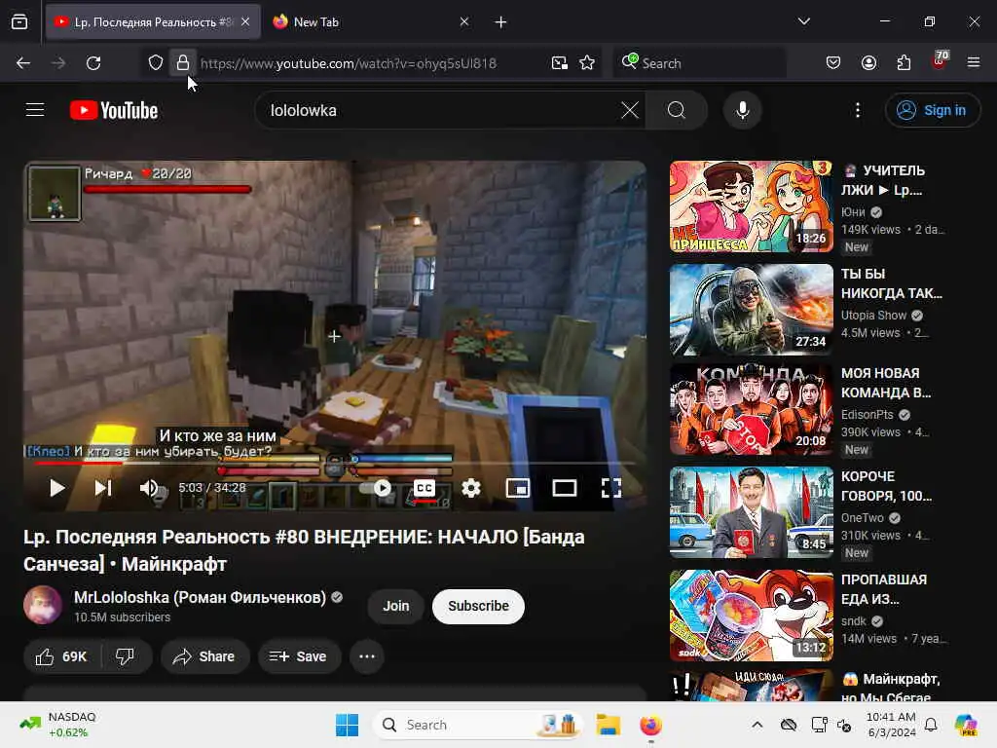The height and width of the screenshot is (748, 997).
Task: Open the Utopia Show channel name
Action: (x=873, y=316)
